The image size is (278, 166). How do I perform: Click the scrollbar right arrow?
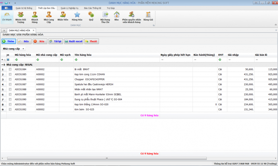click(276, 158)
